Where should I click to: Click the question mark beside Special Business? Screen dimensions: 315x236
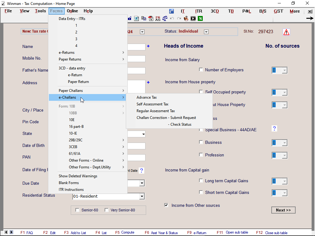click(274, 128)
